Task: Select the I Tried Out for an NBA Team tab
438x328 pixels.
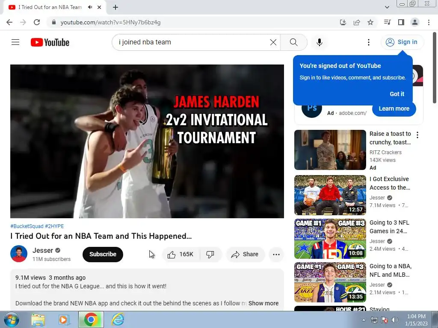Action: pyautogui.click(x=50, y=7)
